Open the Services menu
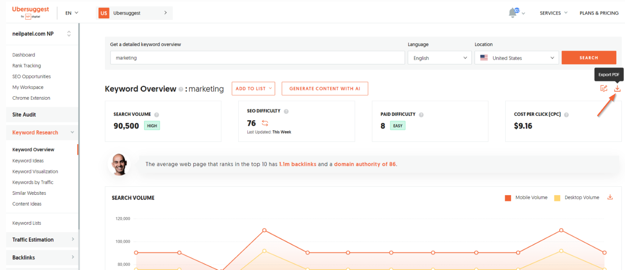This screenshot has width=625, height=270. 554,13
